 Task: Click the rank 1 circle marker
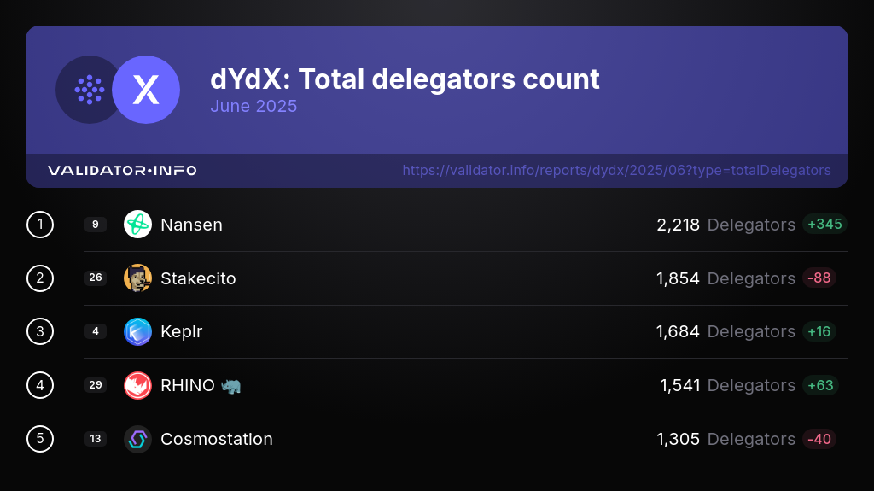point(40,225)
